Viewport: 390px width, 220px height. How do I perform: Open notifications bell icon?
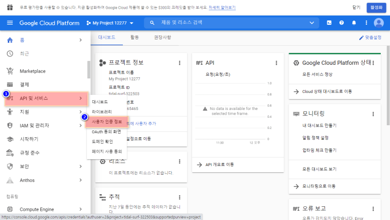tap(354, 23)
